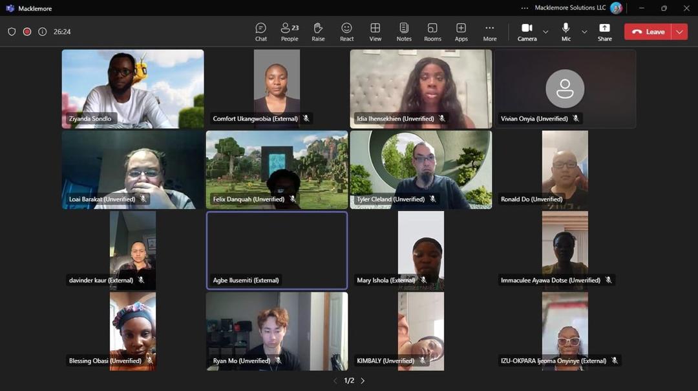Open title bar ellipsis settings menu
The image size is (698, 391).
pos(524,8)
